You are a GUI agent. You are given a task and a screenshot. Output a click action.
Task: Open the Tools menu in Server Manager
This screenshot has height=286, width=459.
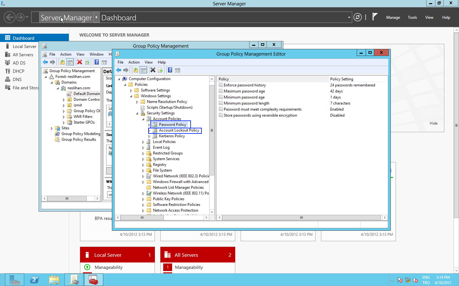click(x=412, y=17)
